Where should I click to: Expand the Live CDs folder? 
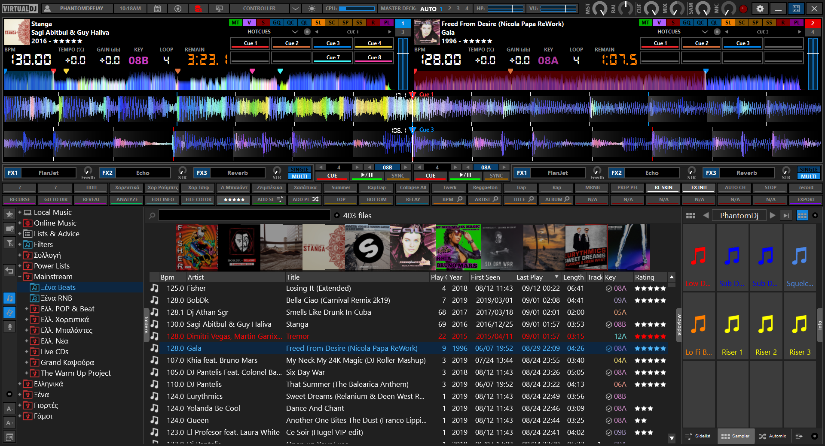coord(26,352)
